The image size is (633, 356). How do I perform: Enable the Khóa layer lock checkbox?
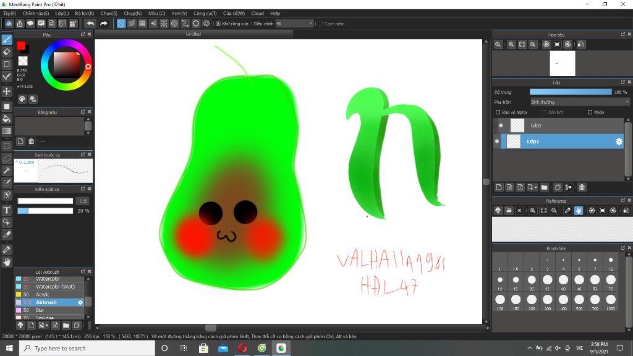(590, 112)
